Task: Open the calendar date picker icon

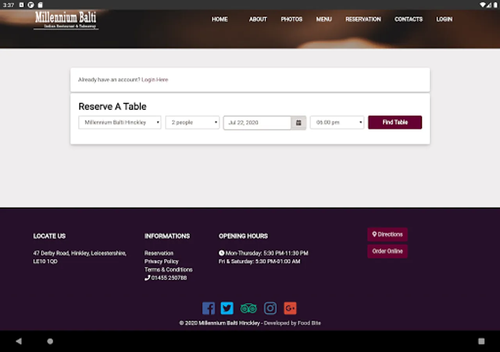Action: pos(298,122)
